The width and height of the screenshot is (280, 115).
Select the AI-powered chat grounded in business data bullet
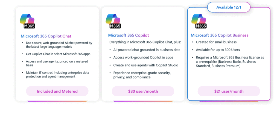(x=147, y=50)
